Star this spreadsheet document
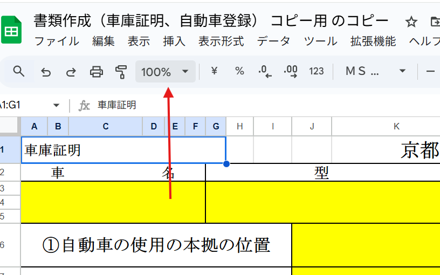Screen dimensions: 440x275 [x=411, y=22]
